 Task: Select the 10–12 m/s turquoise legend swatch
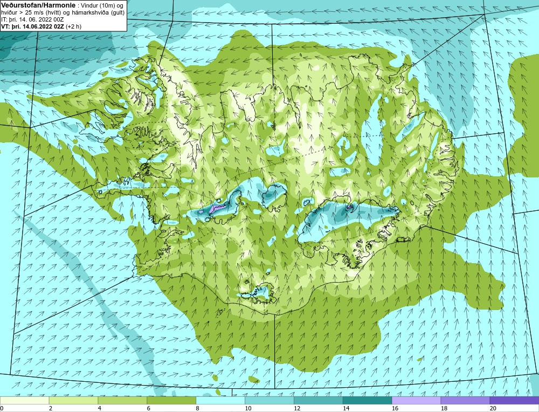(x=269, y=400)
